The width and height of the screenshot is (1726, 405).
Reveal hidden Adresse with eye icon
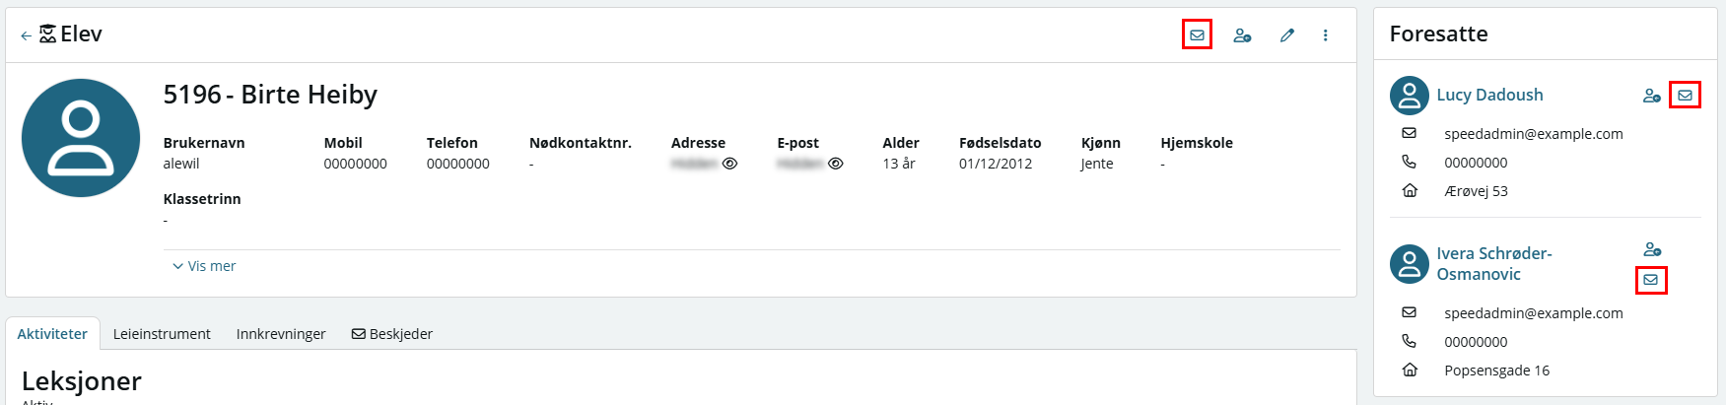729,164
